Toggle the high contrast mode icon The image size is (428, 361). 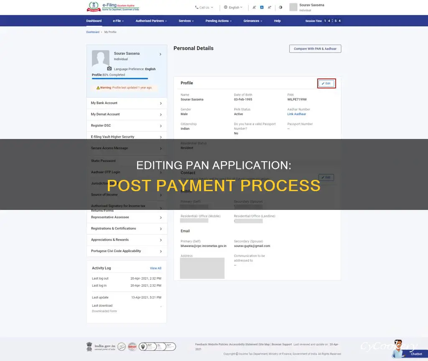pos(280,8)
